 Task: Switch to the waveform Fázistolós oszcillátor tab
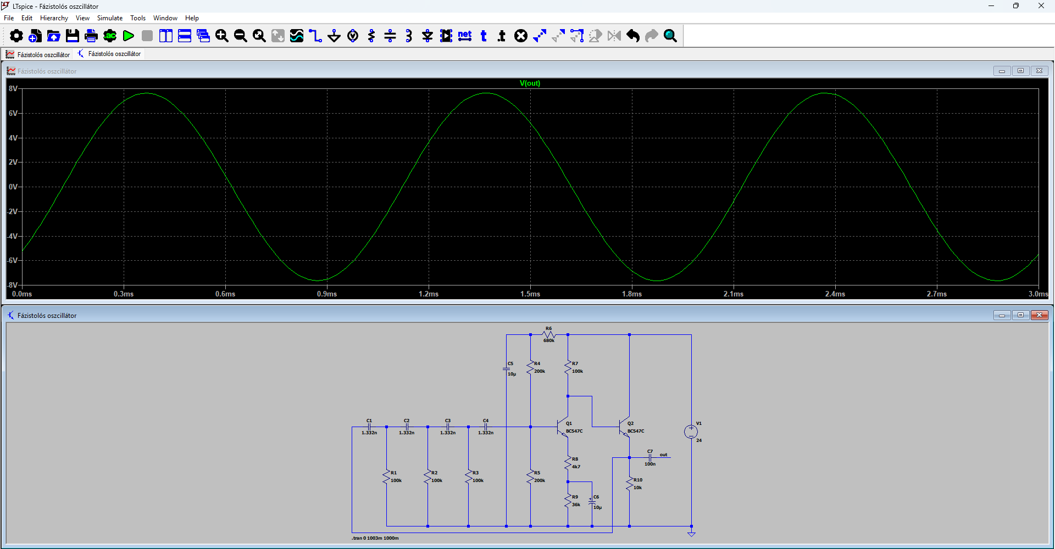pos(38,54)
